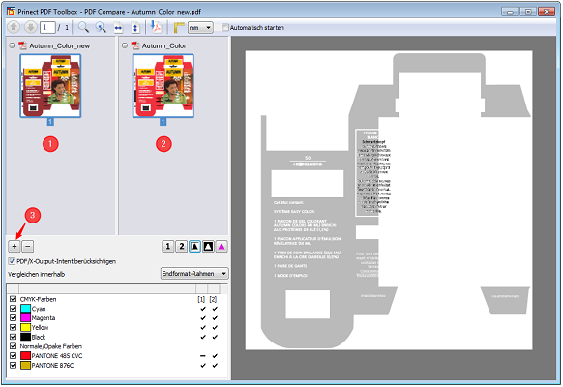Screen dimensions: 563x387
Task: Uncheck the PANTONE 485 CVC color
Action: [x=14, y=356]
